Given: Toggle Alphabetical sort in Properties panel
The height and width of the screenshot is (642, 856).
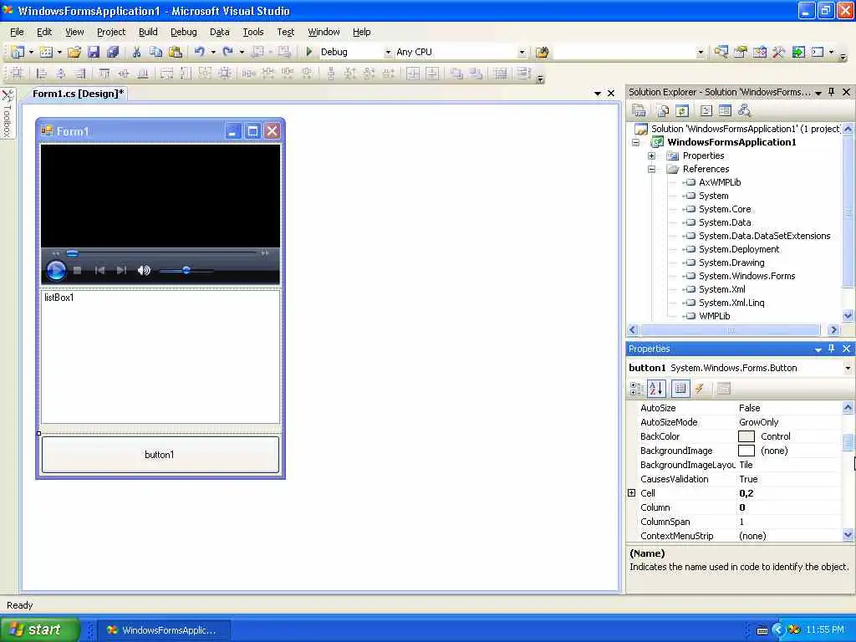Looking at the screenshot, I should coord(656,389).
